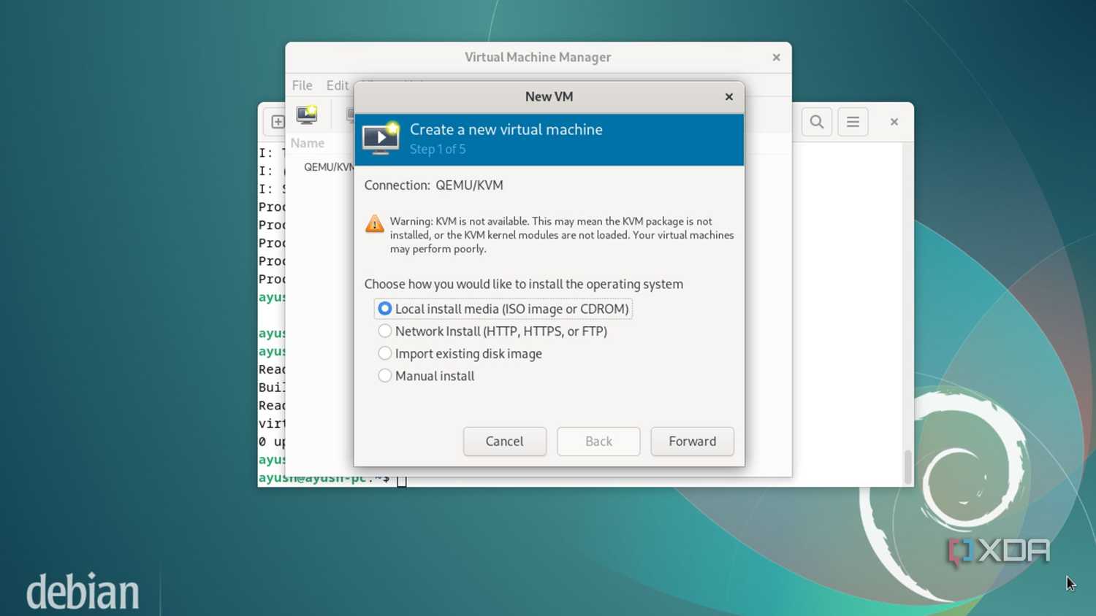Click the create new virtual machine toolbar icon
Viewport: 1096px width, 616px height.
point(307,115)
